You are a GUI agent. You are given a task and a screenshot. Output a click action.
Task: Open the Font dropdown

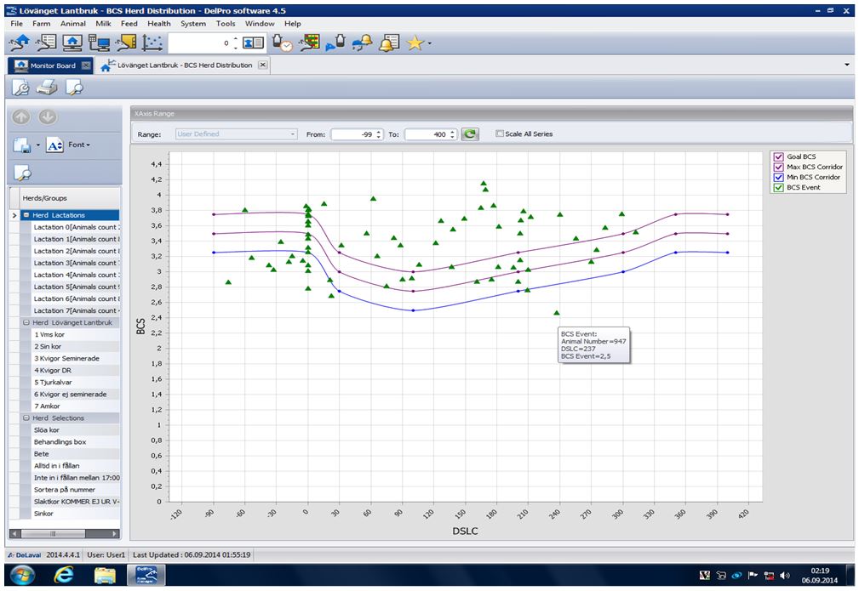click(x=79, y=145)
